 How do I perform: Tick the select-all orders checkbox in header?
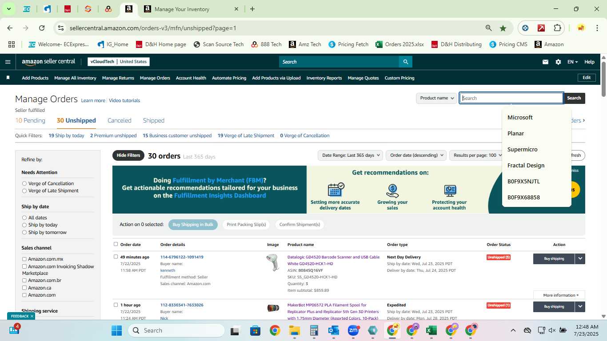click(116, 244)
